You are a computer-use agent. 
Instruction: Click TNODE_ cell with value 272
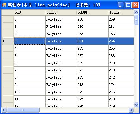click(x=121, y=77)
